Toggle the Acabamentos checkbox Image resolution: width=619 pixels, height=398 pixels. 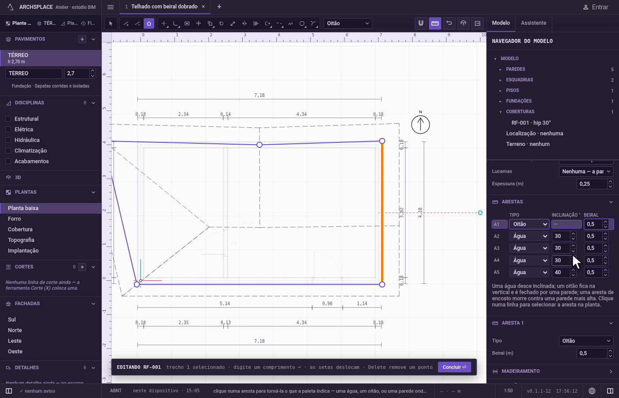pyautogui.click(x=8, y=161)
